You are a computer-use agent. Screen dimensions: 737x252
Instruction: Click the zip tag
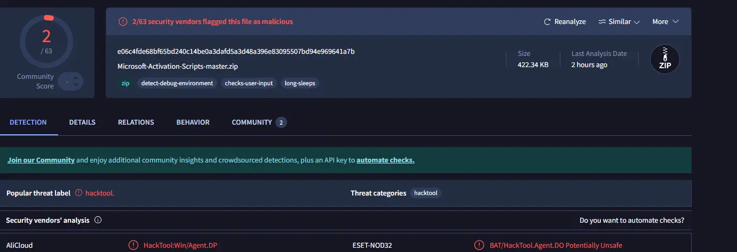[125, 83]
